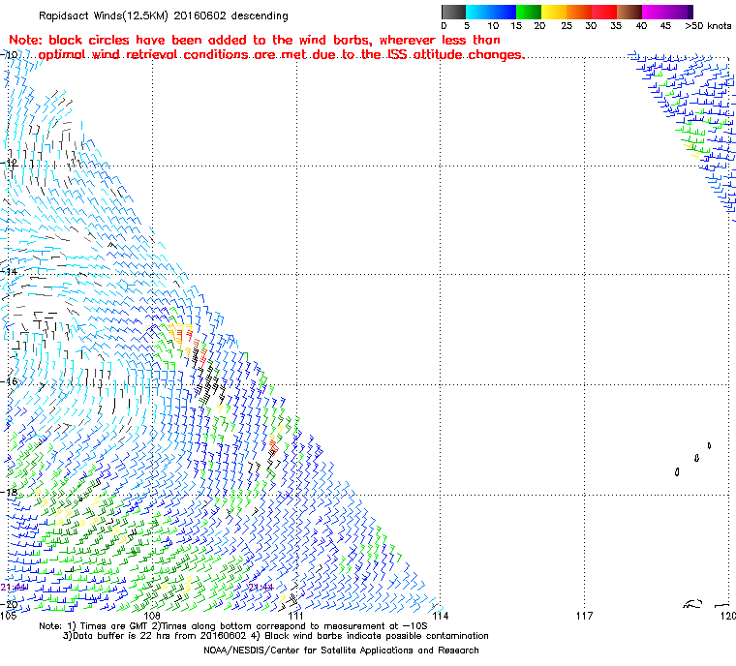
Task: Pick the green segment of the color bar
Action: [529, 12]
